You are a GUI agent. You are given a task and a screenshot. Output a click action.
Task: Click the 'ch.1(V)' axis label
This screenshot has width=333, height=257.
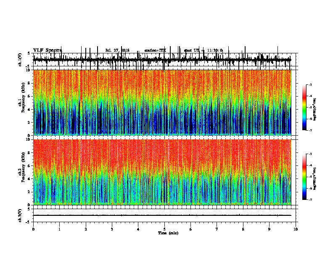tap(20, 60)
